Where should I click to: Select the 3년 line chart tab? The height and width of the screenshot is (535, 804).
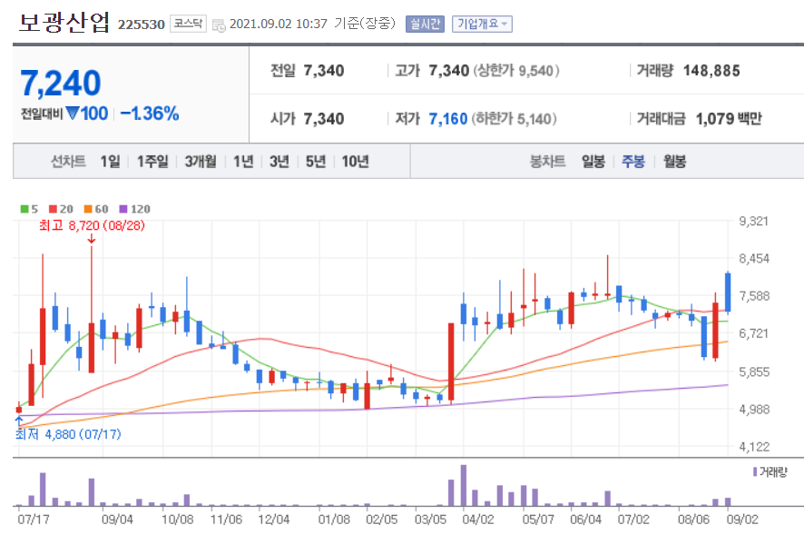click(279, 162)
